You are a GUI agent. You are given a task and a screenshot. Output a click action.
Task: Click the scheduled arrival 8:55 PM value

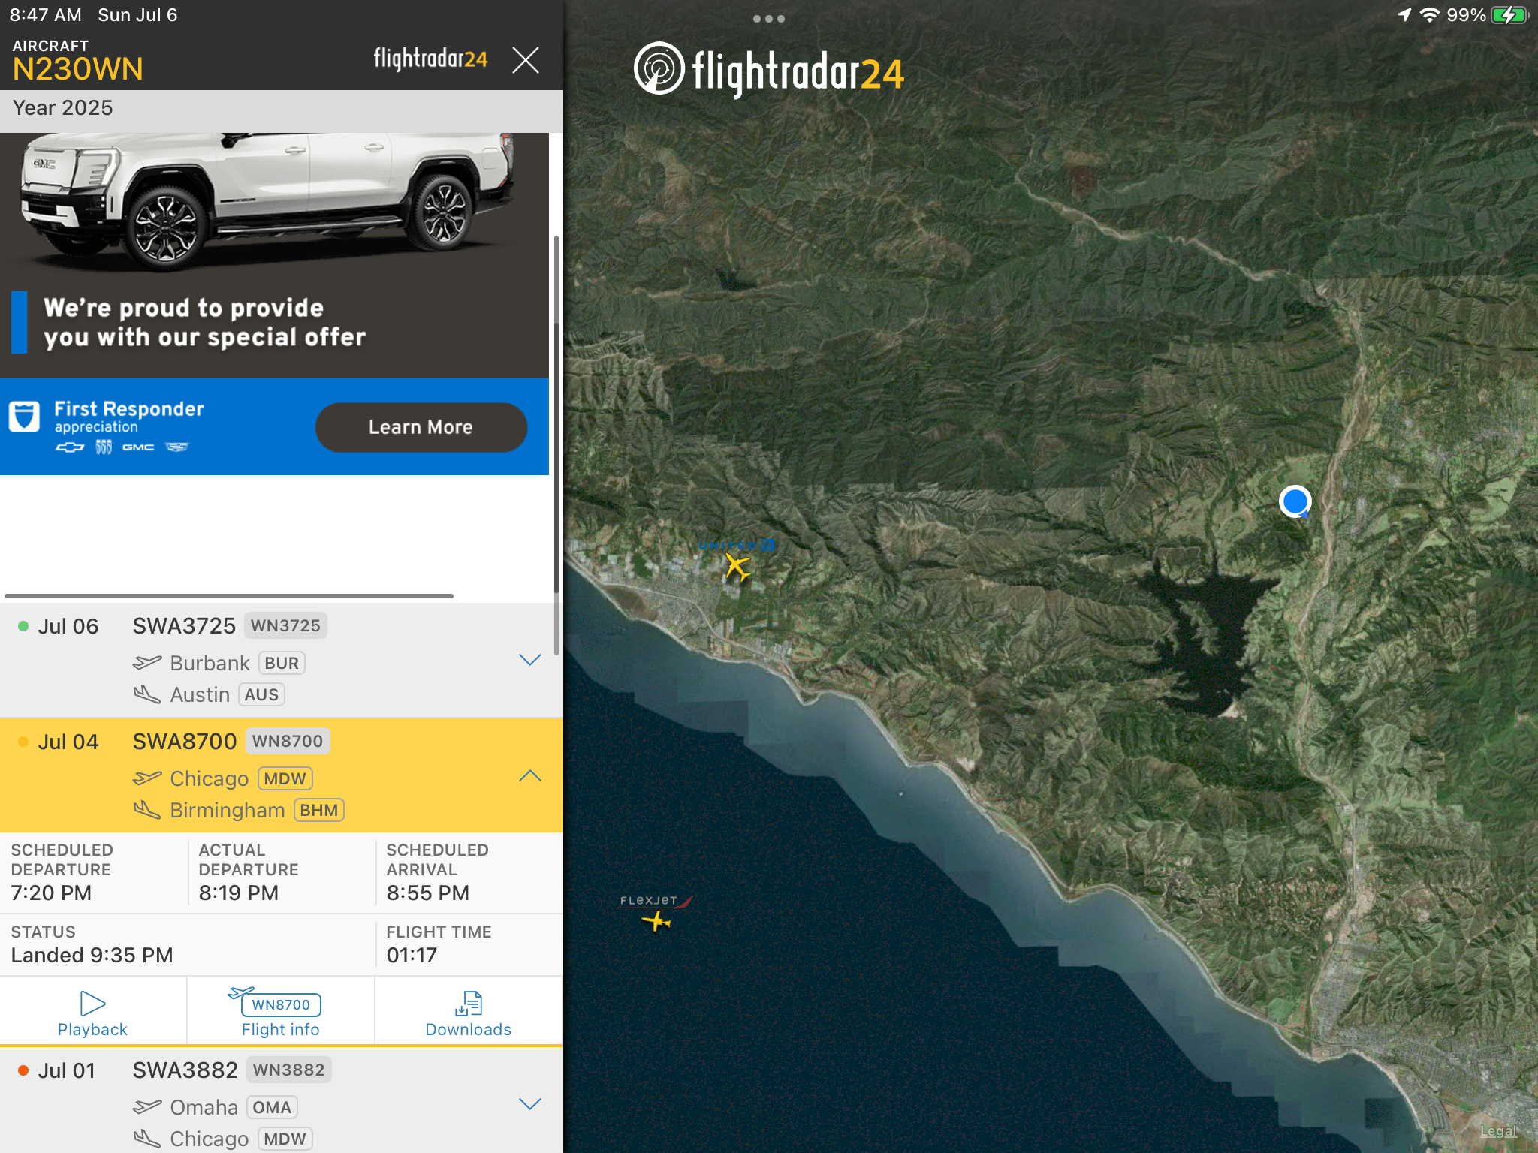coord(428,893)
